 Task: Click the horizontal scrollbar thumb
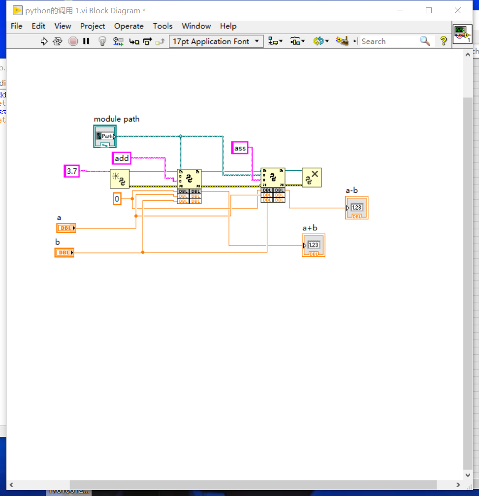[253, 485]
